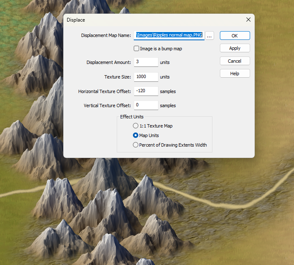This screenshot has width=294, height=265.
Task: Select the 1:1 Texture Map option
Action: click(135, 126)
